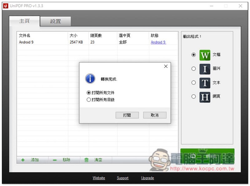Open the Website link
The image size is (250, 186).
tap(99, 178)
